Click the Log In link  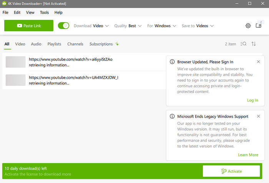coord(252,100)
